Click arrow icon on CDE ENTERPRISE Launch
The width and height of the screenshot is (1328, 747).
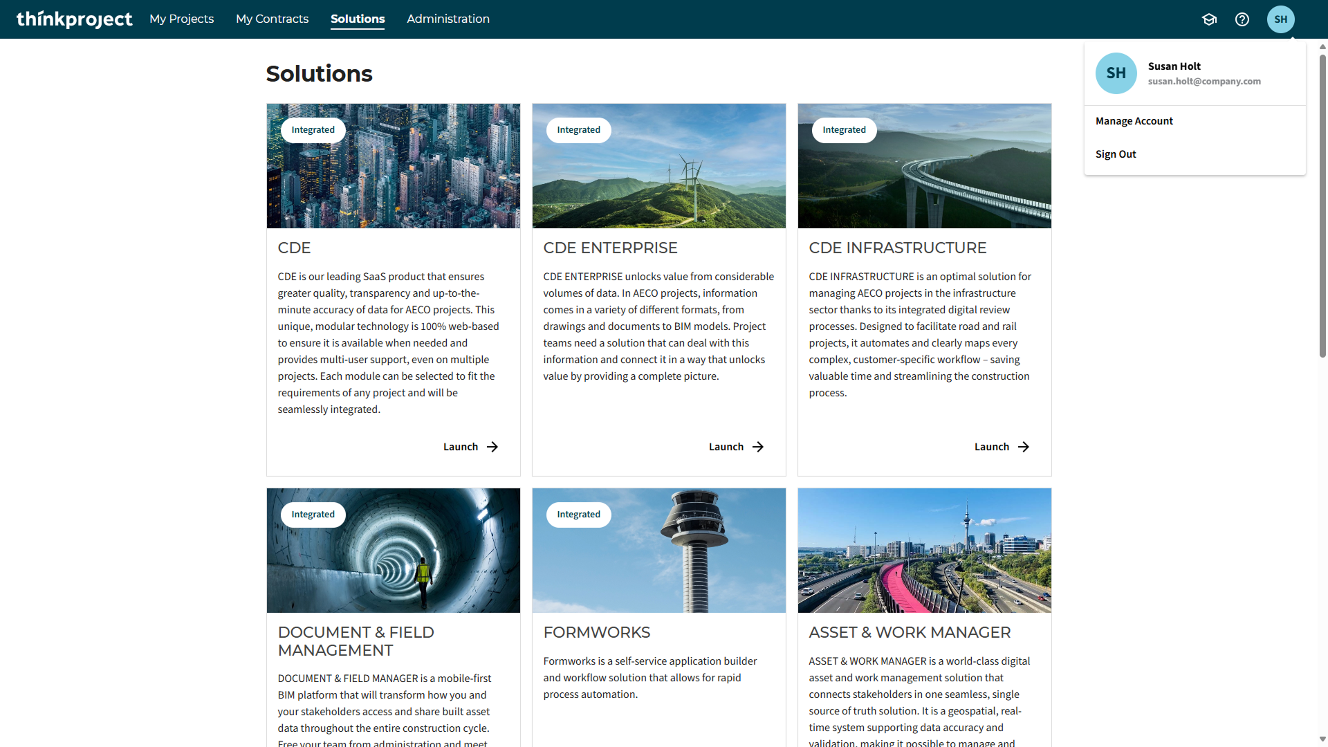(x=758, y=447)
